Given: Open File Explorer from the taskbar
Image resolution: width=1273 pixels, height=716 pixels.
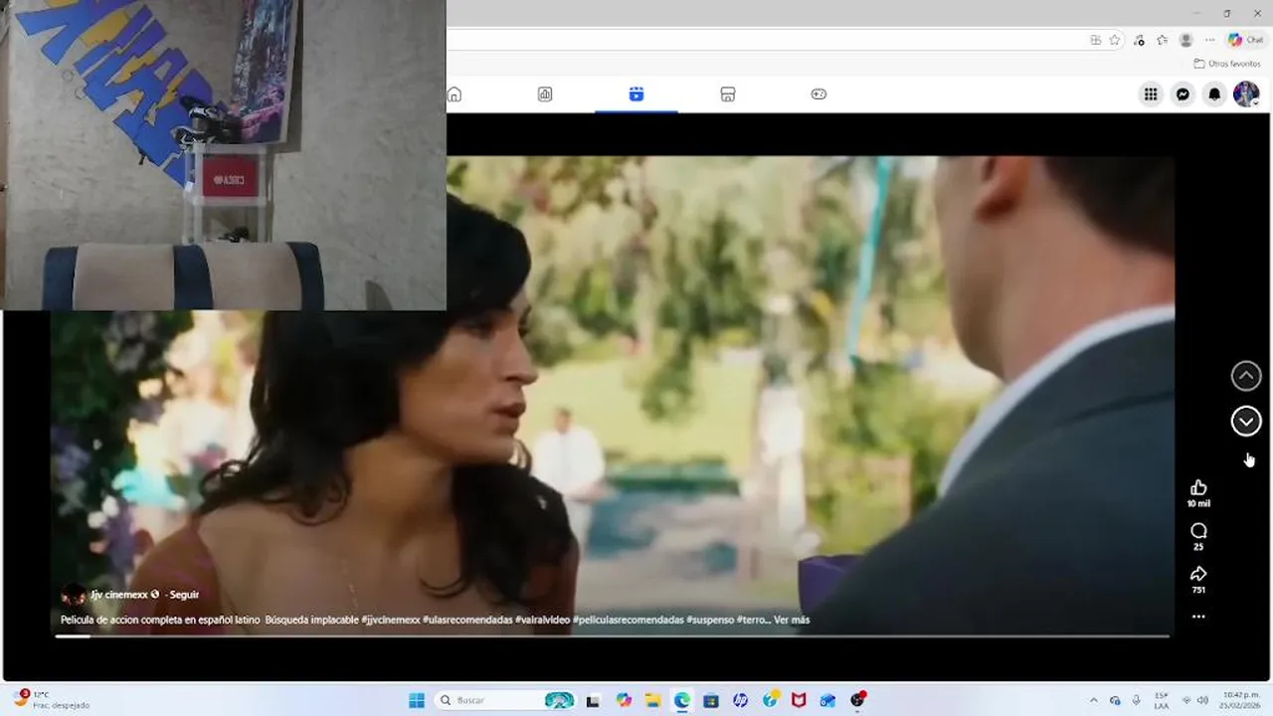Looking at the screenshot, I should tap(652, 700).
